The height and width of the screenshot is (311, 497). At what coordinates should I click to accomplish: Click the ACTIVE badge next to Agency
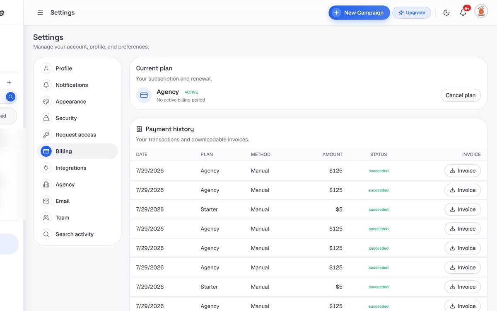[x=191, y=92]
